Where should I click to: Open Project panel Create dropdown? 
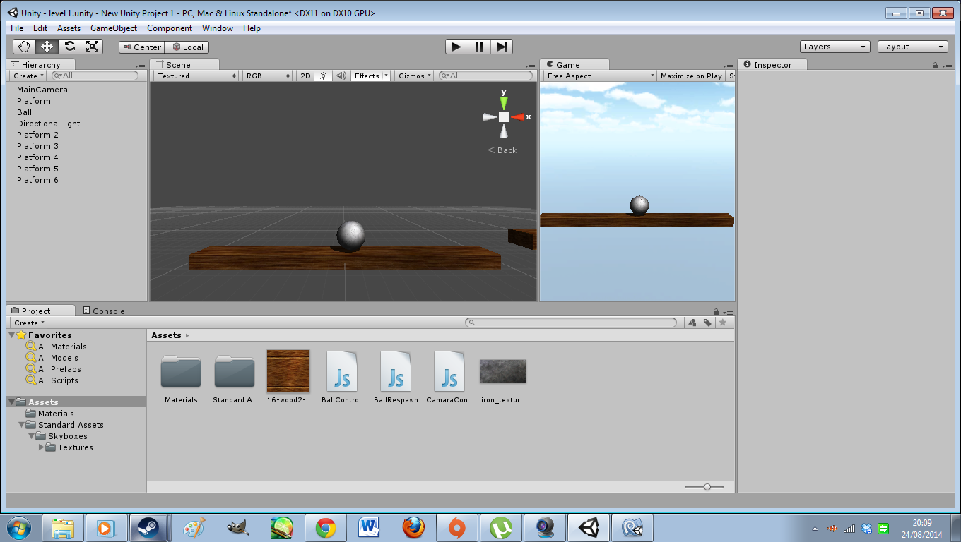point(30,323)
